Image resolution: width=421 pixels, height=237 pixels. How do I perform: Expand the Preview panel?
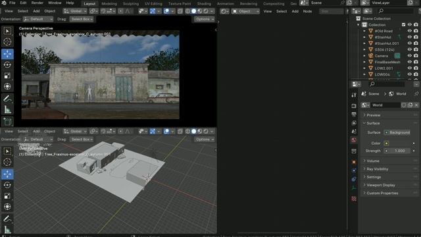point(389,115)
